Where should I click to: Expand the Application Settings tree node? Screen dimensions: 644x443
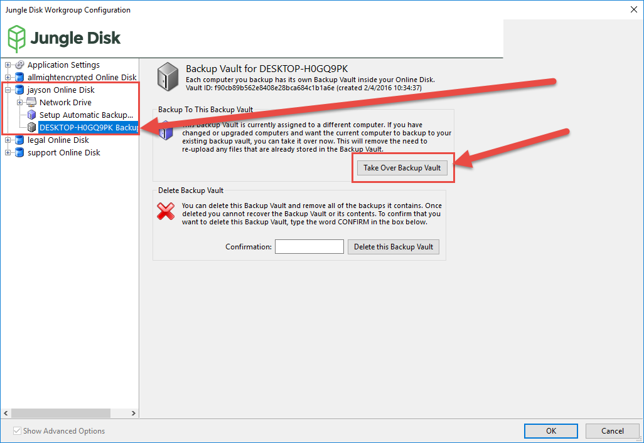click(8, 65)
